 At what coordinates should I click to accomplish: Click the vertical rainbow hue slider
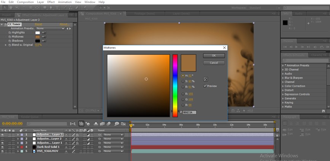[x=175, y=85]
